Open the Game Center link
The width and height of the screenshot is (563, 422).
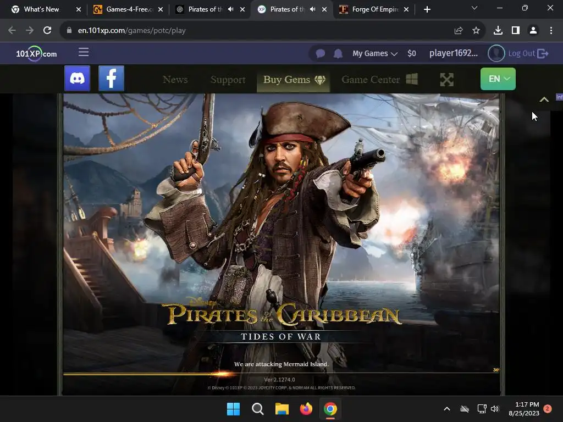point(379,79)
